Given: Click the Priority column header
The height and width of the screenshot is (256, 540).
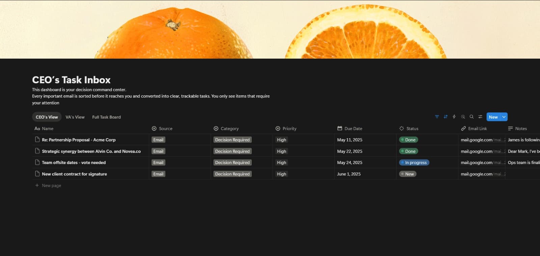Looking at the screenshot, I should coord(303,128).
